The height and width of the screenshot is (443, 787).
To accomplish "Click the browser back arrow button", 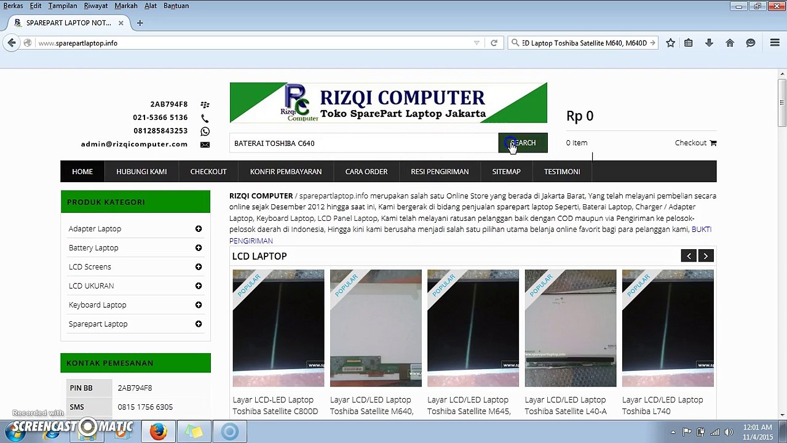I will 12,43.
